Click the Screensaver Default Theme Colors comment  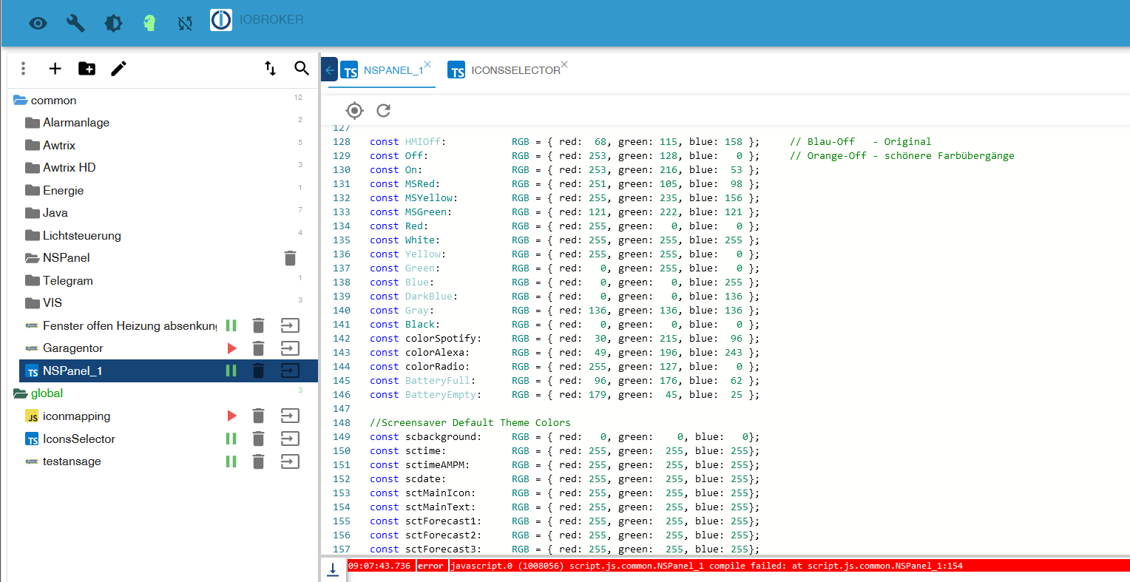tap(470, 423)
